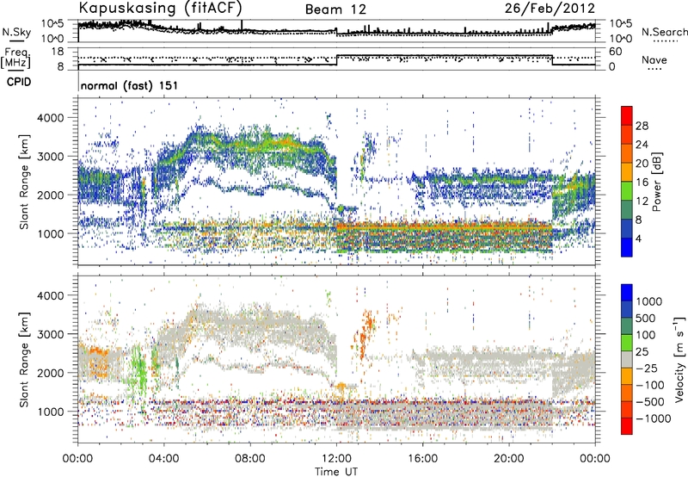The image size is (688, 477).
Task: Click the 'Kapuskasing (fitACF)' title text
Action: [160, 8]
